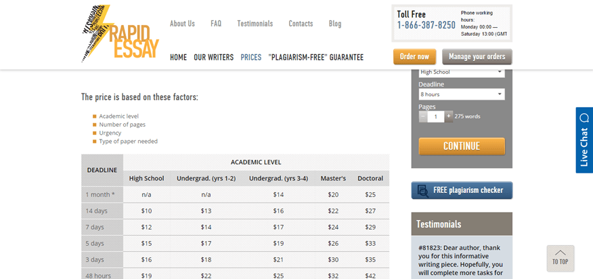Click the Type of paper needed bullet
Image resolution: width=593 pixels, height=279 pixels.
click(128, 142)
